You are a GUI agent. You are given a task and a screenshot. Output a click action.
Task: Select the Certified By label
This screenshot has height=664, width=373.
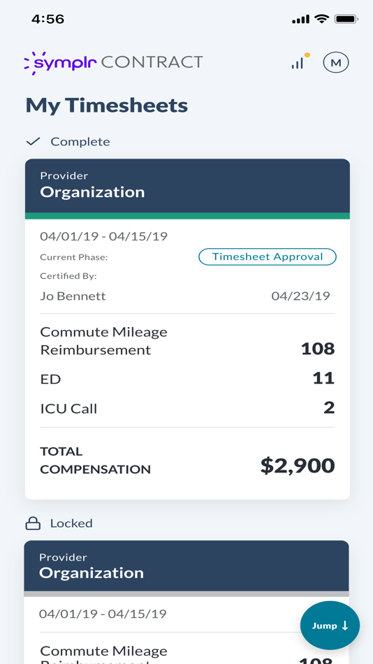click(68, 276)
